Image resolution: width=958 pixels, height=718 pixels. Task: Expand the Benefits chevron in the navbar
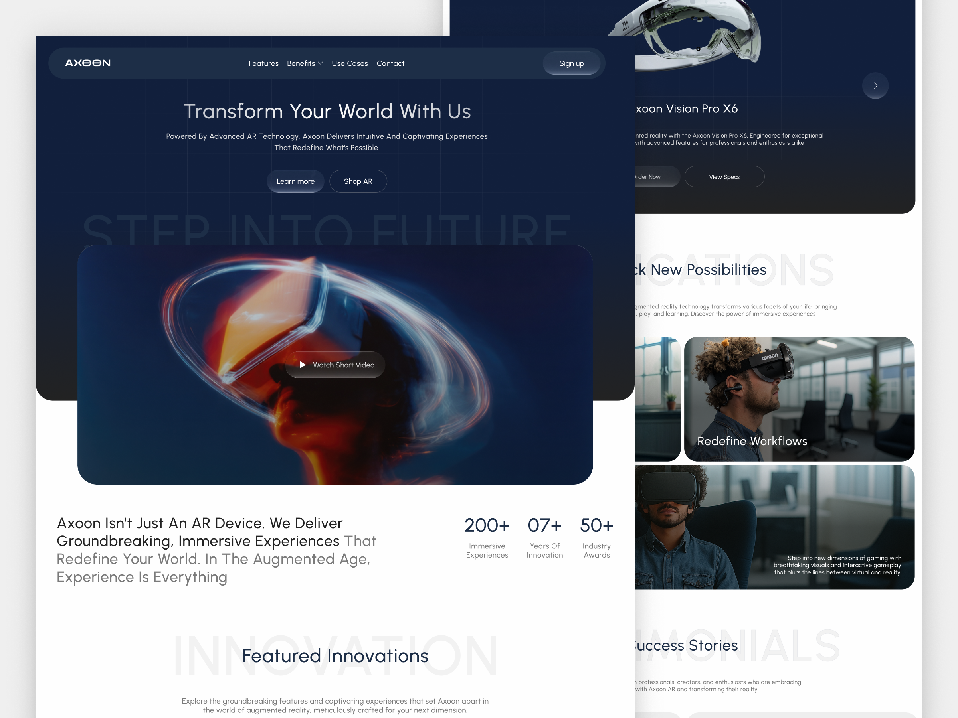tap(321, 63)
